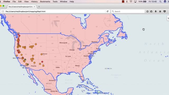Image resolution: width=169 pixels, height=95 pixels.
Task: Open the downloads arrow icon
Action: point(156,11)
